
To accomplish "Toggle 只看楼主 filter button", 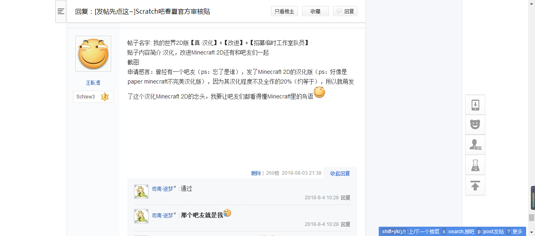I will point(284,11).
